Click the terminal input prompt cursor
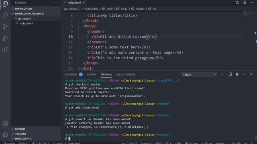Image resolution: width=257 pixels, height=144 pixels. (x=69, y=138)
